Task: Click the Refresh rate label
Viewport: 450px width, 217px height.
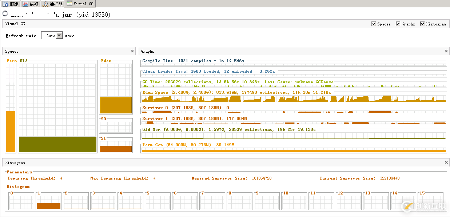Action: tap(22, 36)
